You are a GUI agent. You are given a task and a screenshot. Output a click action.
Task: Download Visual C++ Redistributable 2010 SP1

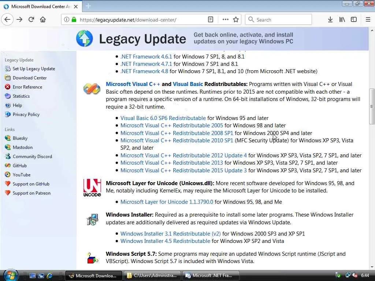click(177, 140)
